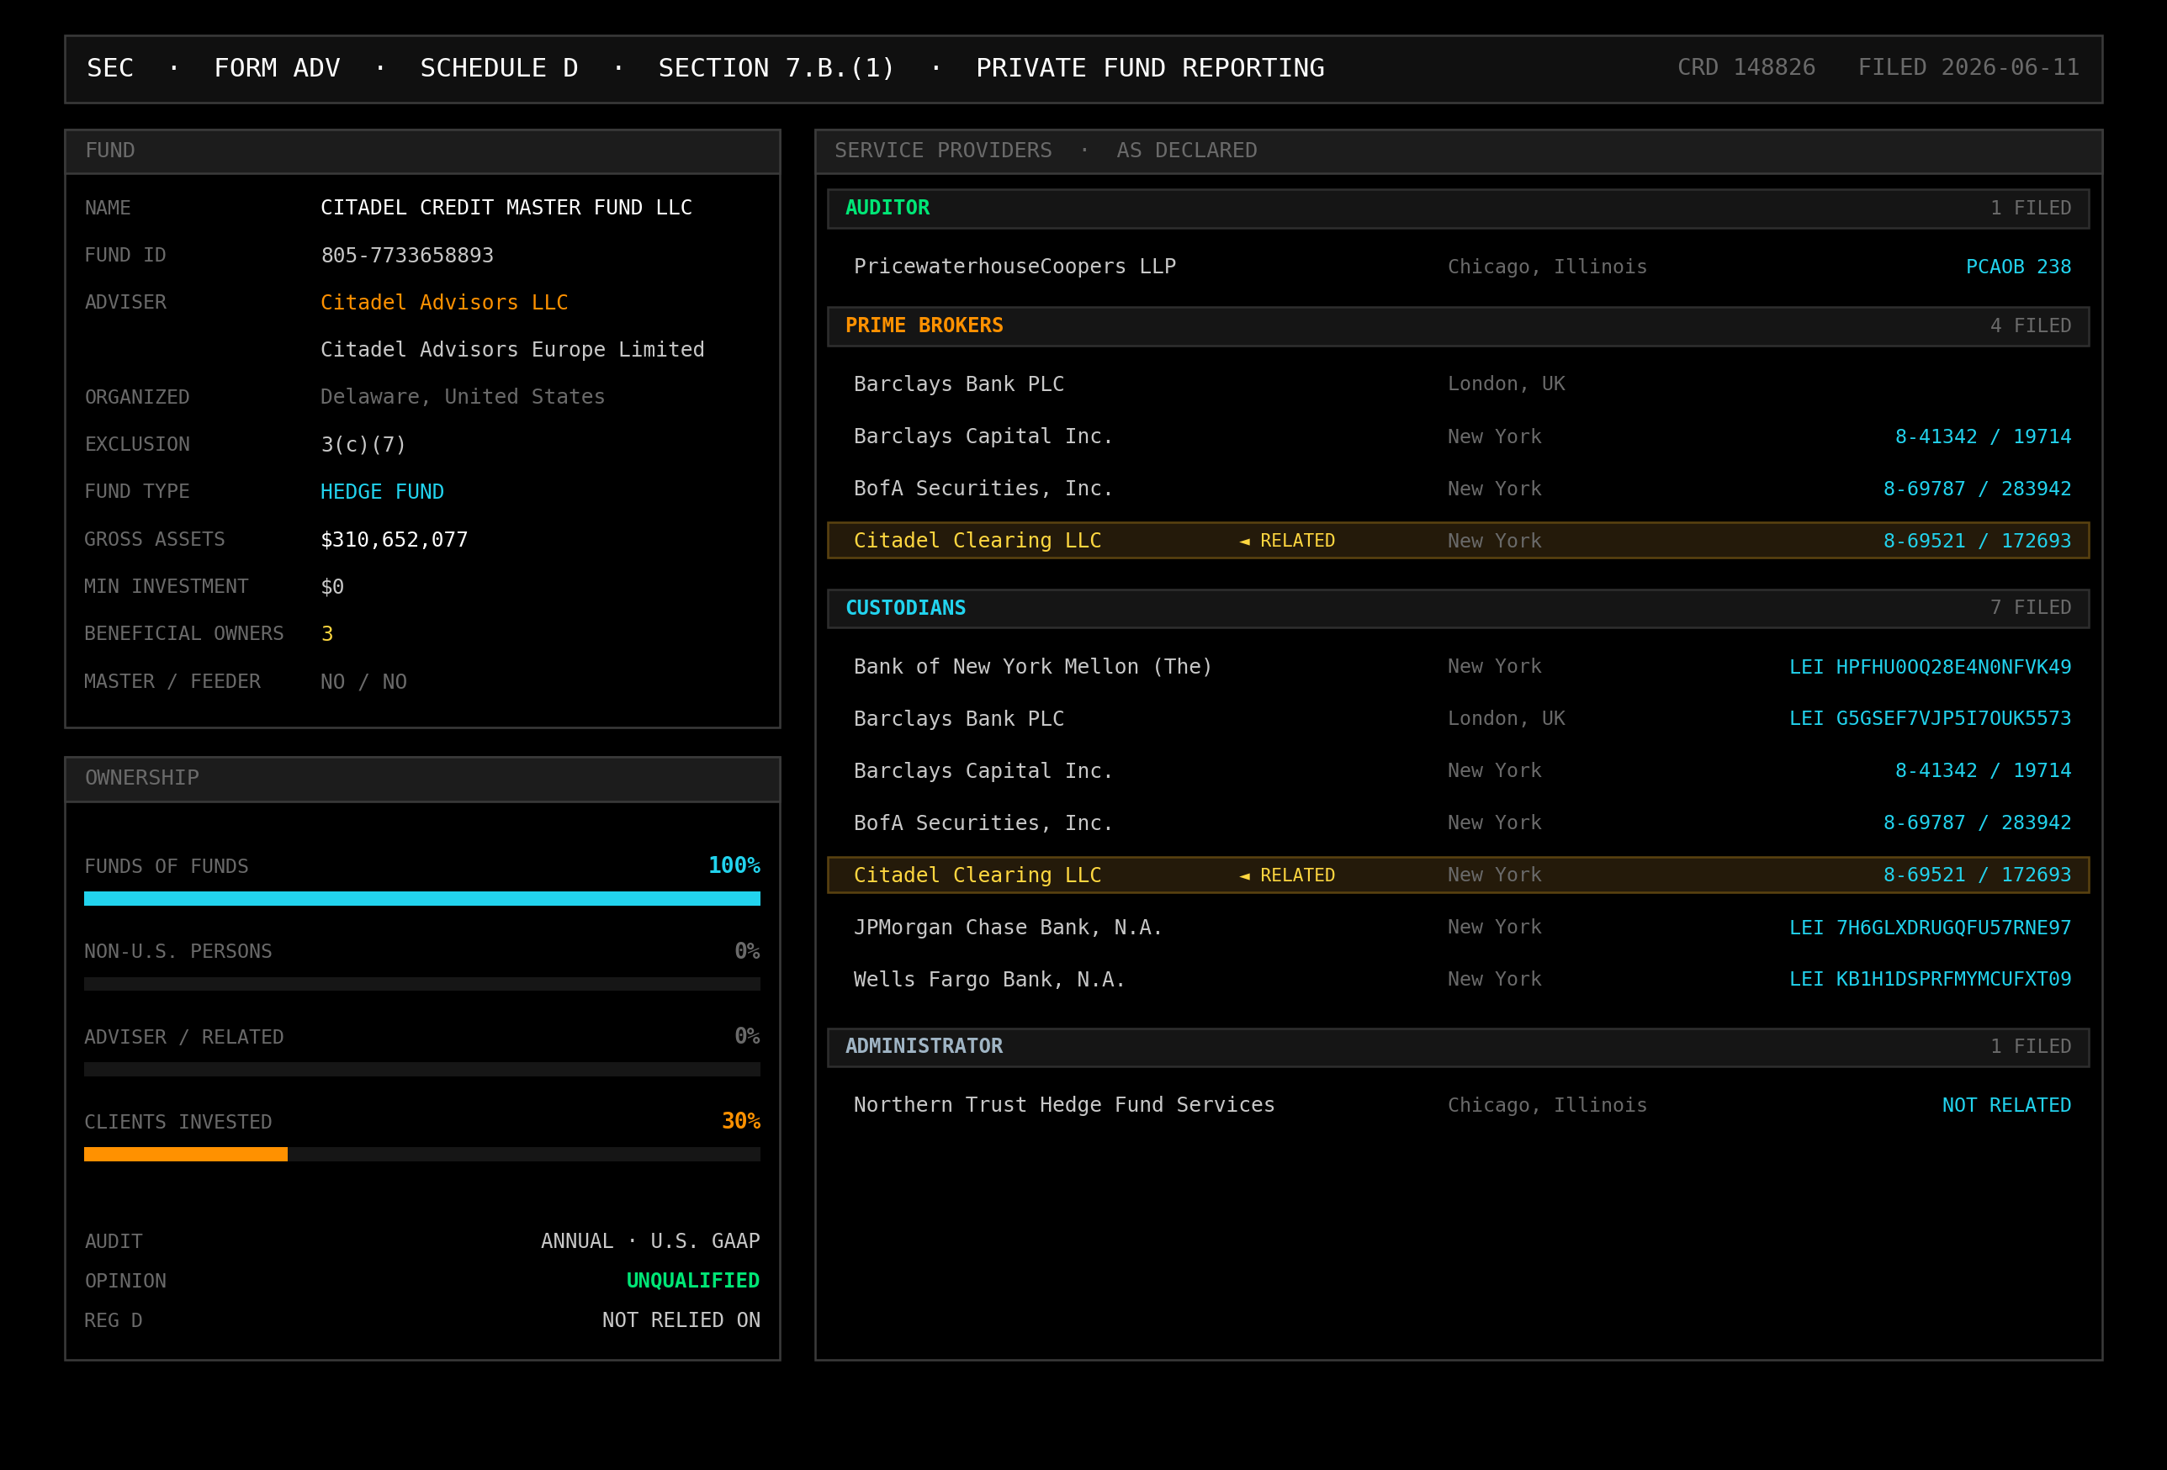Select Barclays Capital Inc. prime broker row
2167x1470 pixels.
1457,436
